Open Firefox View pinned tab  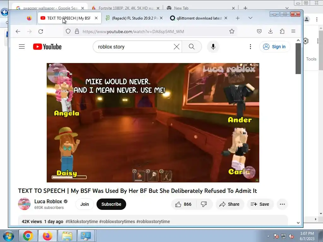click(x=29, y=18)
